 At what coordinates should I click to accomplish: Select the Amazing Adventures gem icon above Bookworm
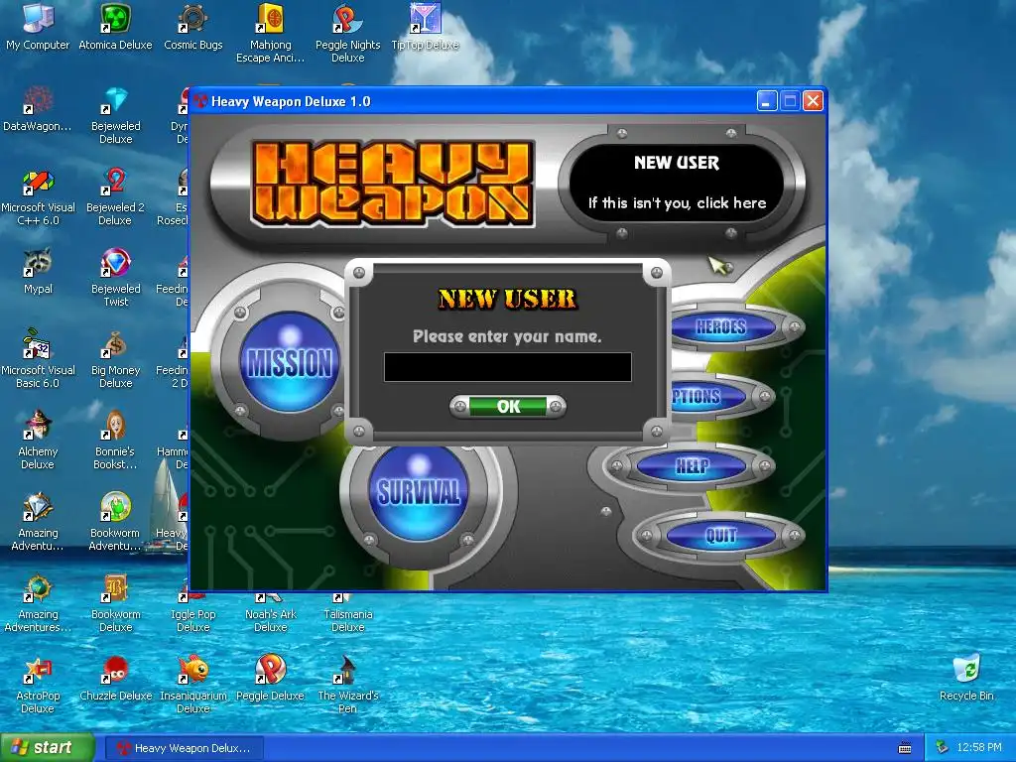pos(38,522)
